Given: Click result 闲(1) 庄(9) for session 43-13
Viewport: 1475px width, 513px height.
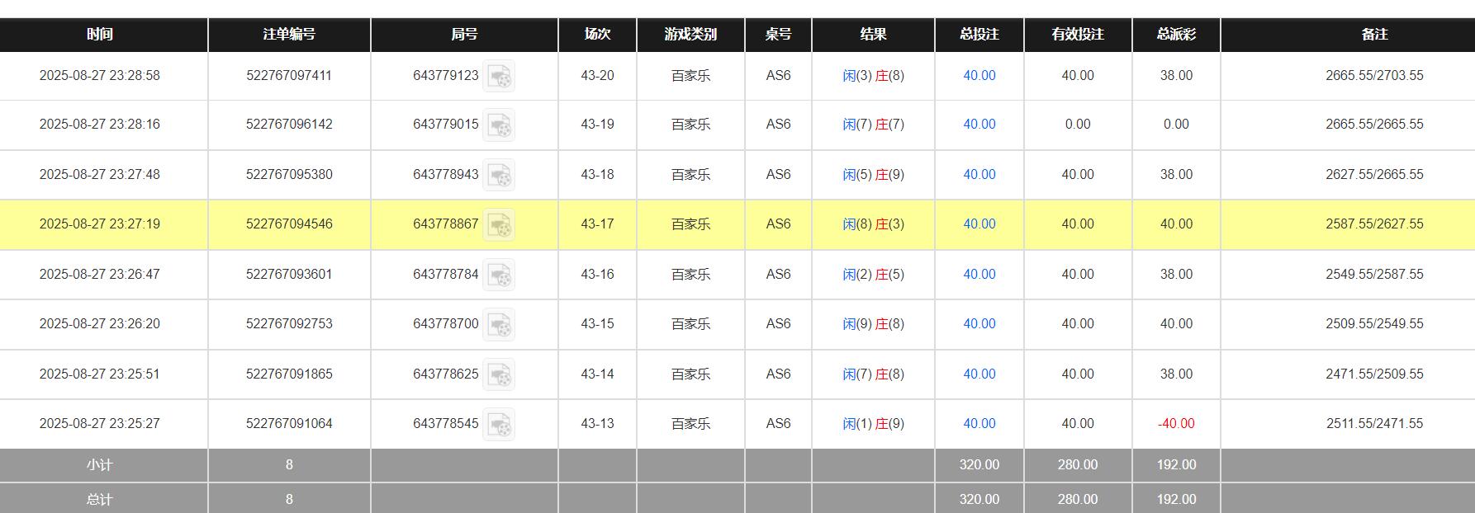Looking at the screenshot, I should 873,424.
